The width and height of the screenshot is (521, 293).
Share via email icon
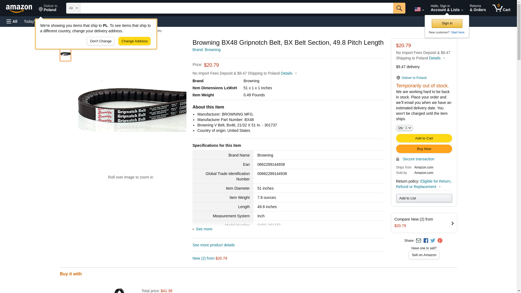click(x=418, y=241)
